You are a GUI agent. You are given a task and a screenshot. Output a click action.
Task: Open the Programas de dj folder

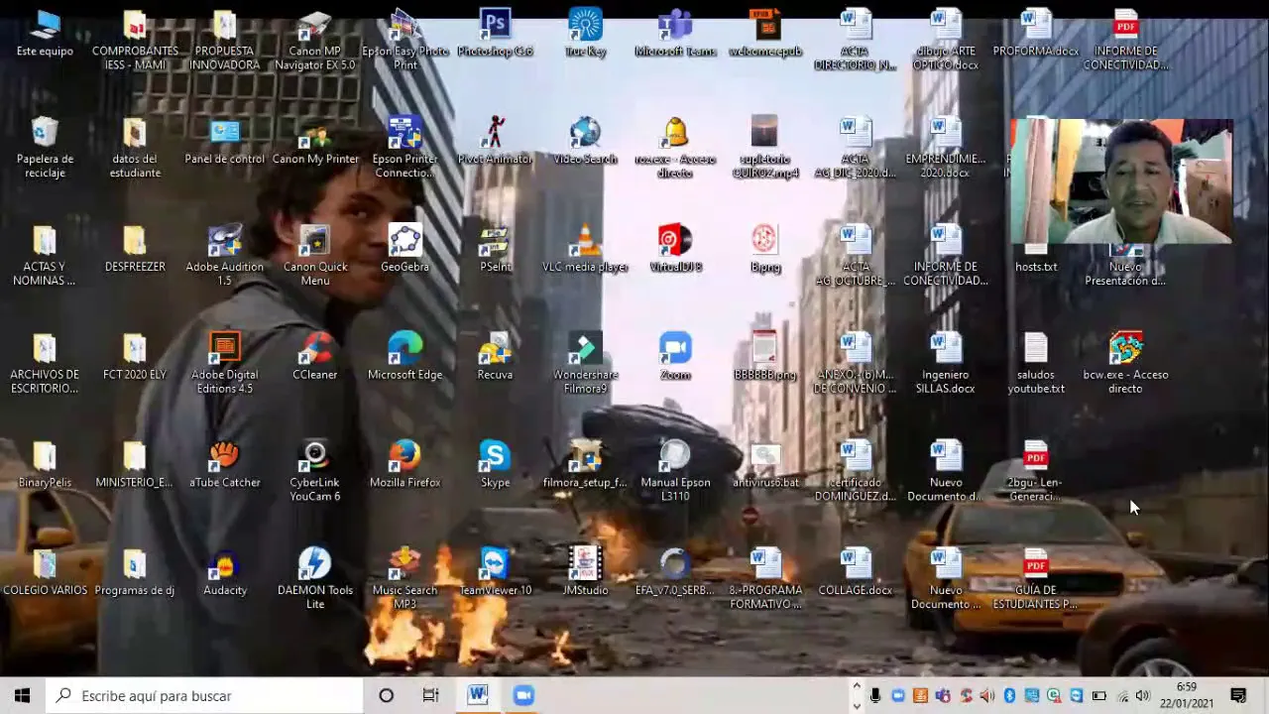pos(135,573)
